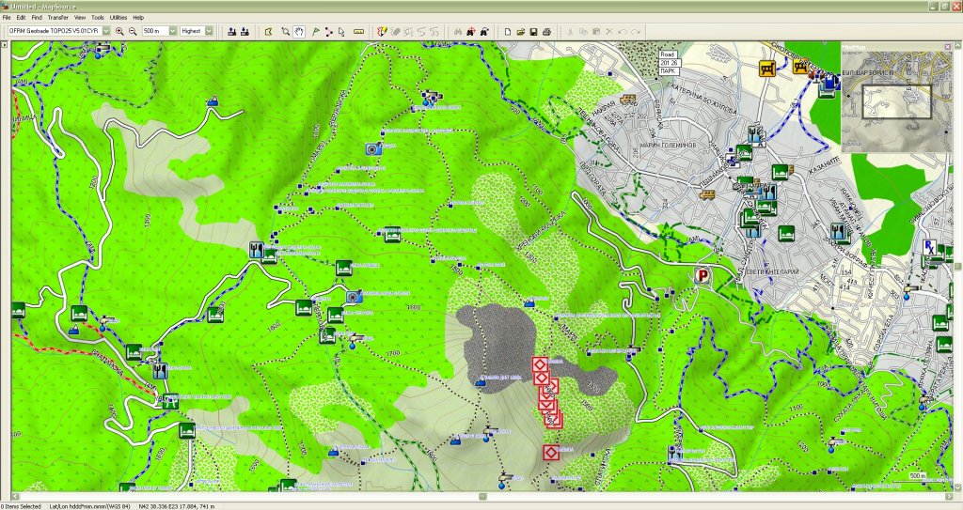The width and height of the screenshot is (963, 510).
Task: Print the map using the printer icon
Action: [546, 31]
